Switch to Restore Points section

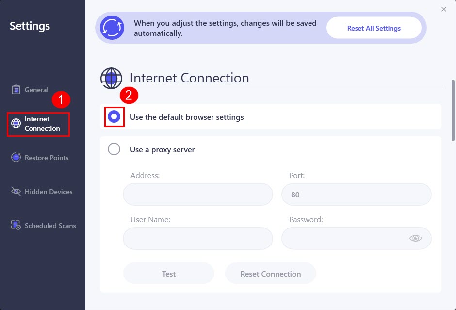tap(47, 158)
